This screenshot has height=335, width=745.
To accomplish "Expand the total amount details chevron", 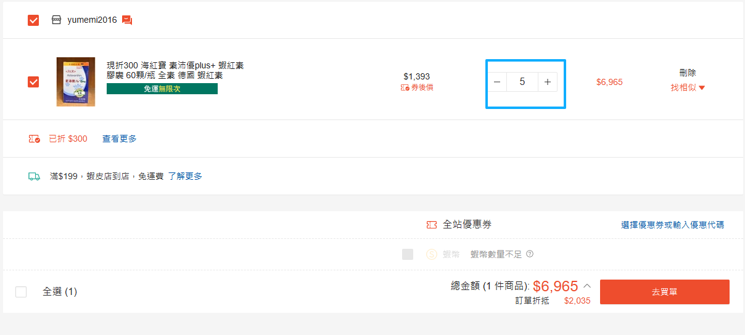I will point(587,286).
